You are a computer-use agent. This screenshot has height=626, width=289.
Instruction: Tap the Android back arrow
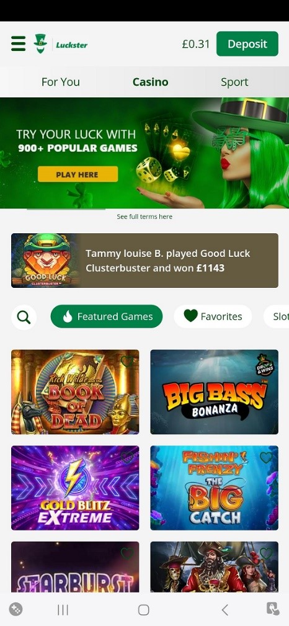225,610
